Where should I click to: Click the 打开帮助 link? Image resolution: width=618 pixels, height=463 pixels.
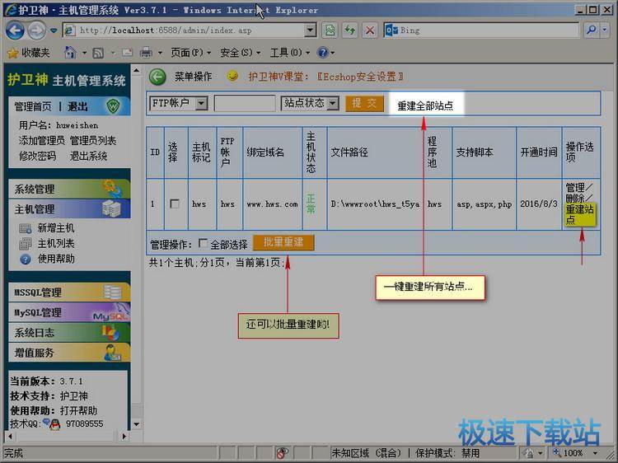pos(78,410)
